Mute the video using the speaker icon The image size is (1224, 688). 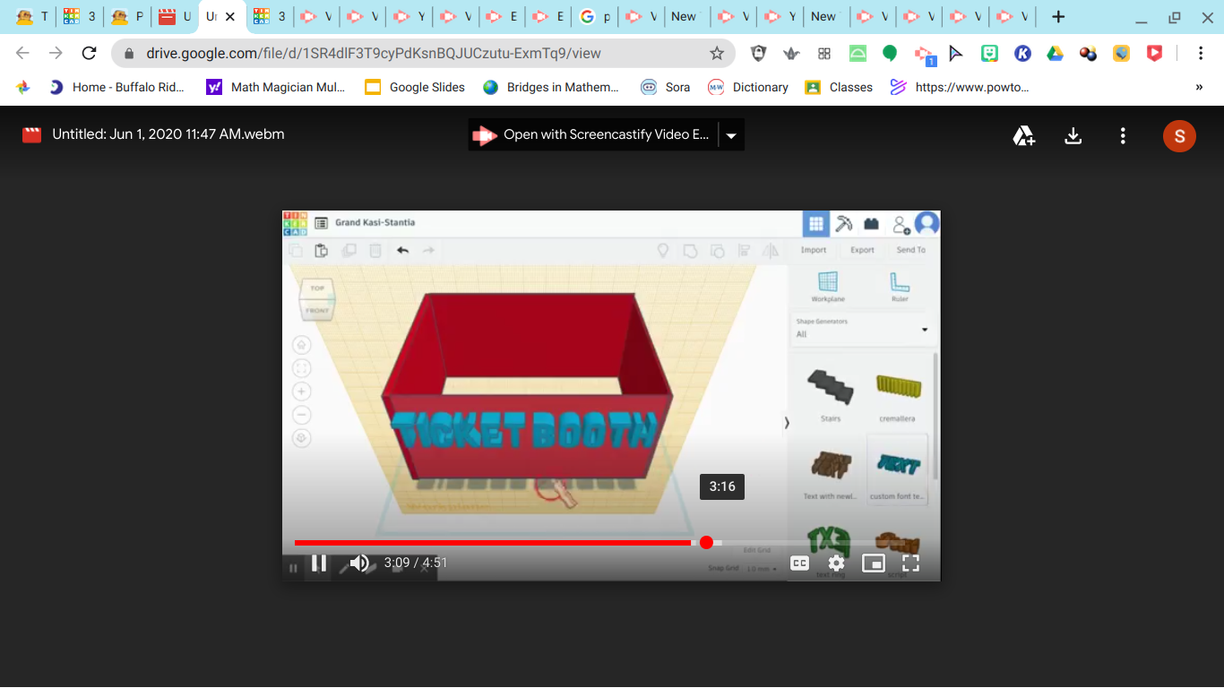[x=359, y=563]
